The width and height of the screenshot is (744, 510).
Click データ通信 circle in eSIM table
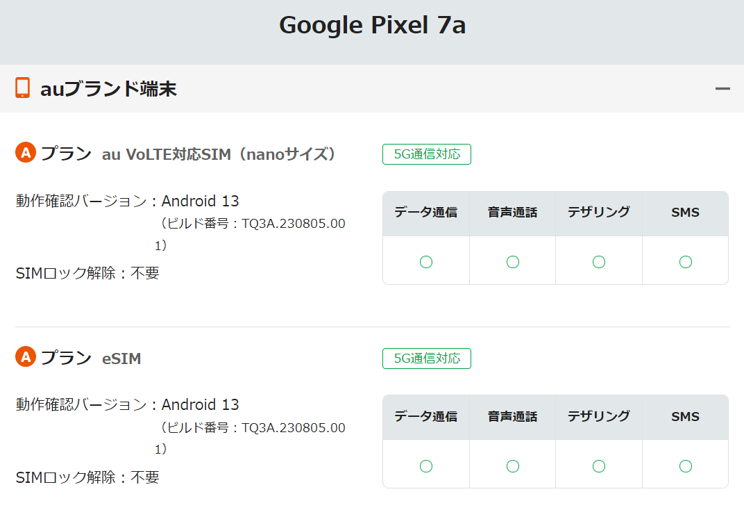point(426,466)
